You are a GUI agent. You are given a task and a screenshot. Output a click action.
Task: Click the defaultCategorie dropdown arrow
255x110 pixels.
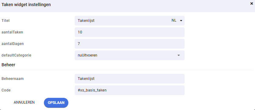(x=178, y=55)
